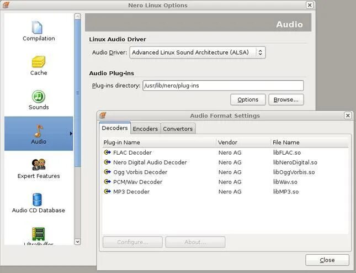Image resolution: width=356 pixels, height=273 pixels.
Task: Click the libMP3.so file name
Action: (x=286, y=192)
